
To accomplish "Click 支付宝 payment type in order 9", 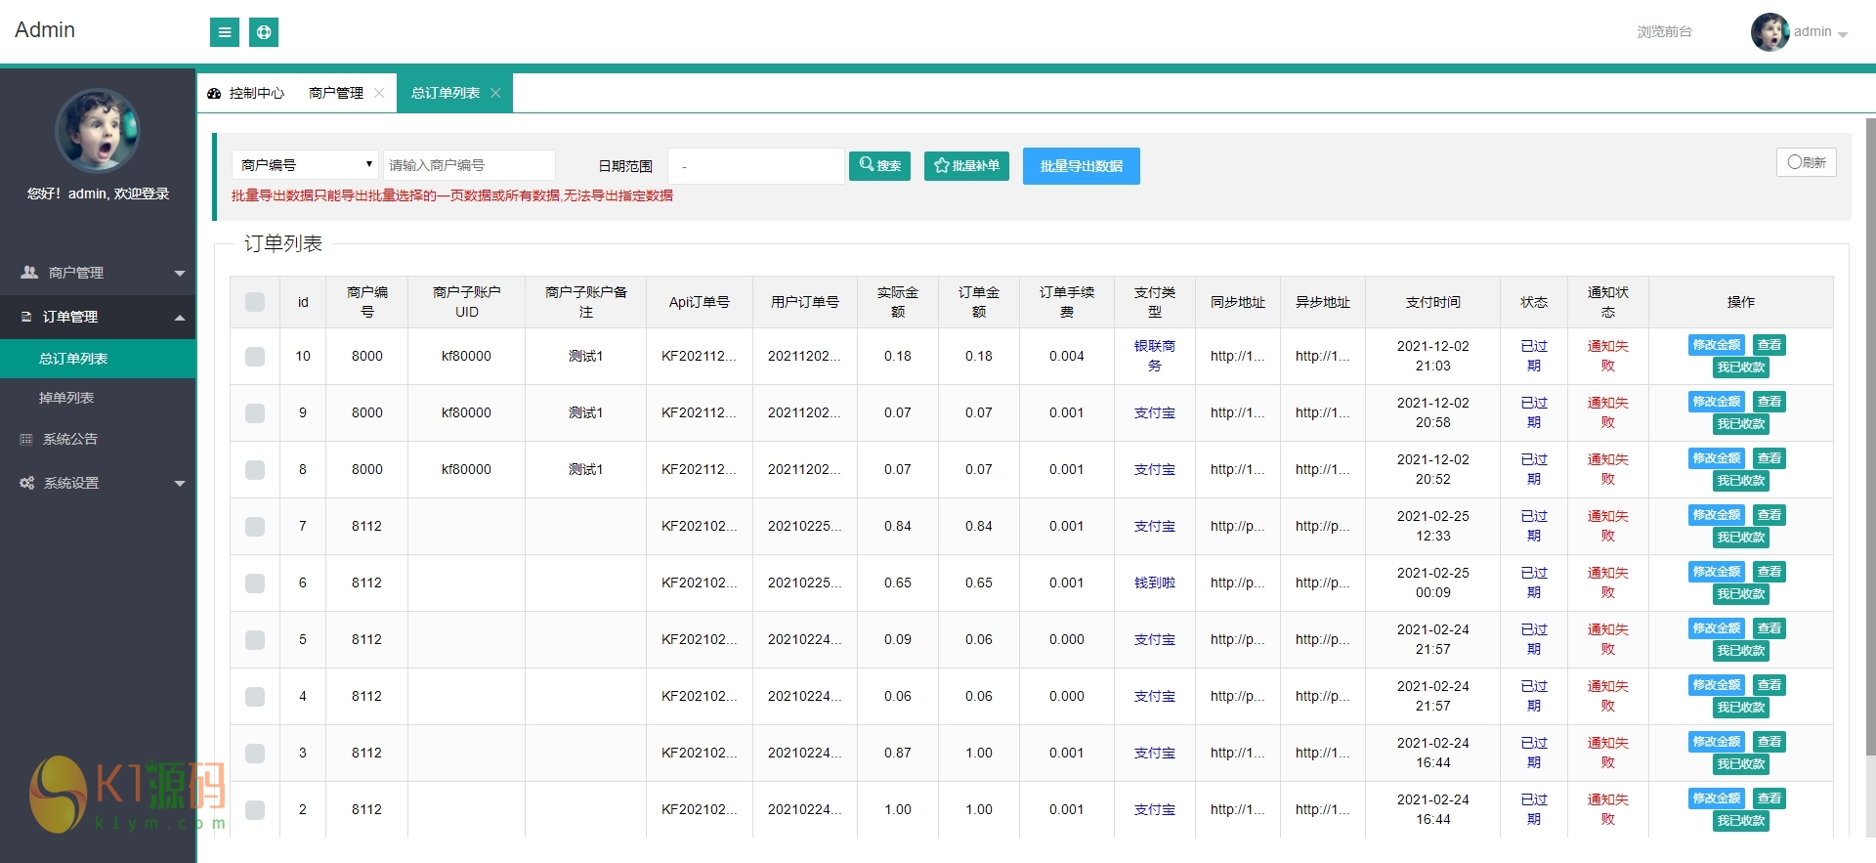I will click(x=1154, y=412).
